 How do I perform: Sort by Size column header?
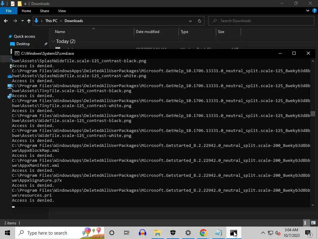tap(221, 32)
